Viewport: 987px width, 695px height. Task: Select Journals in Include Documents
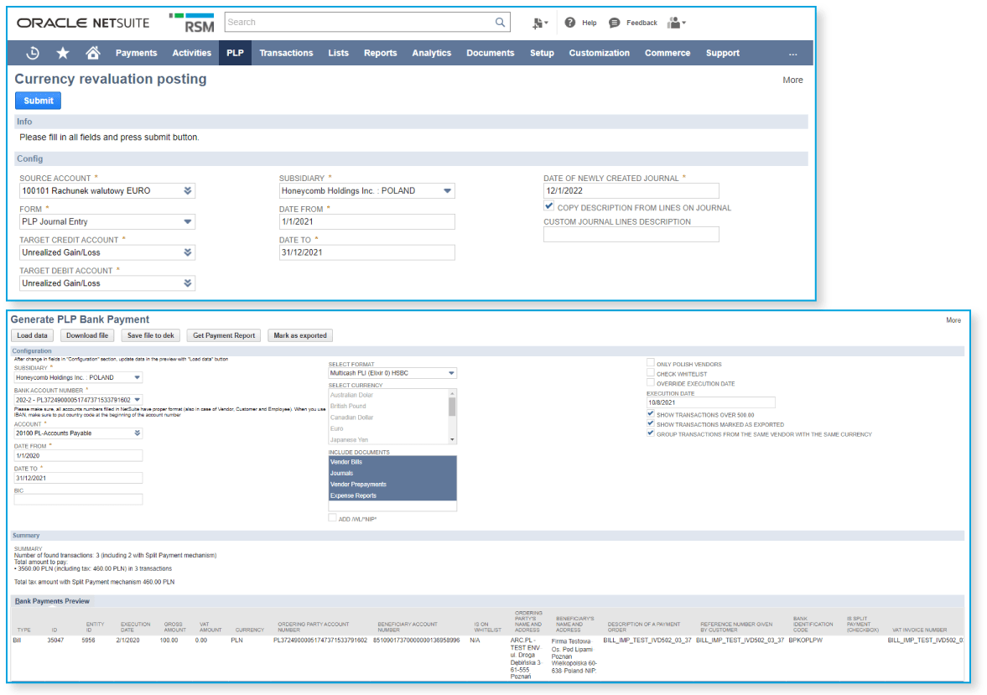(x=392, y=474)
